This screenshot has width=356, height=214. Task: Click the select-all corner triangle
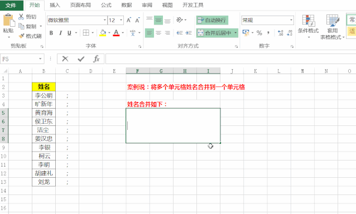click(5, 71)
